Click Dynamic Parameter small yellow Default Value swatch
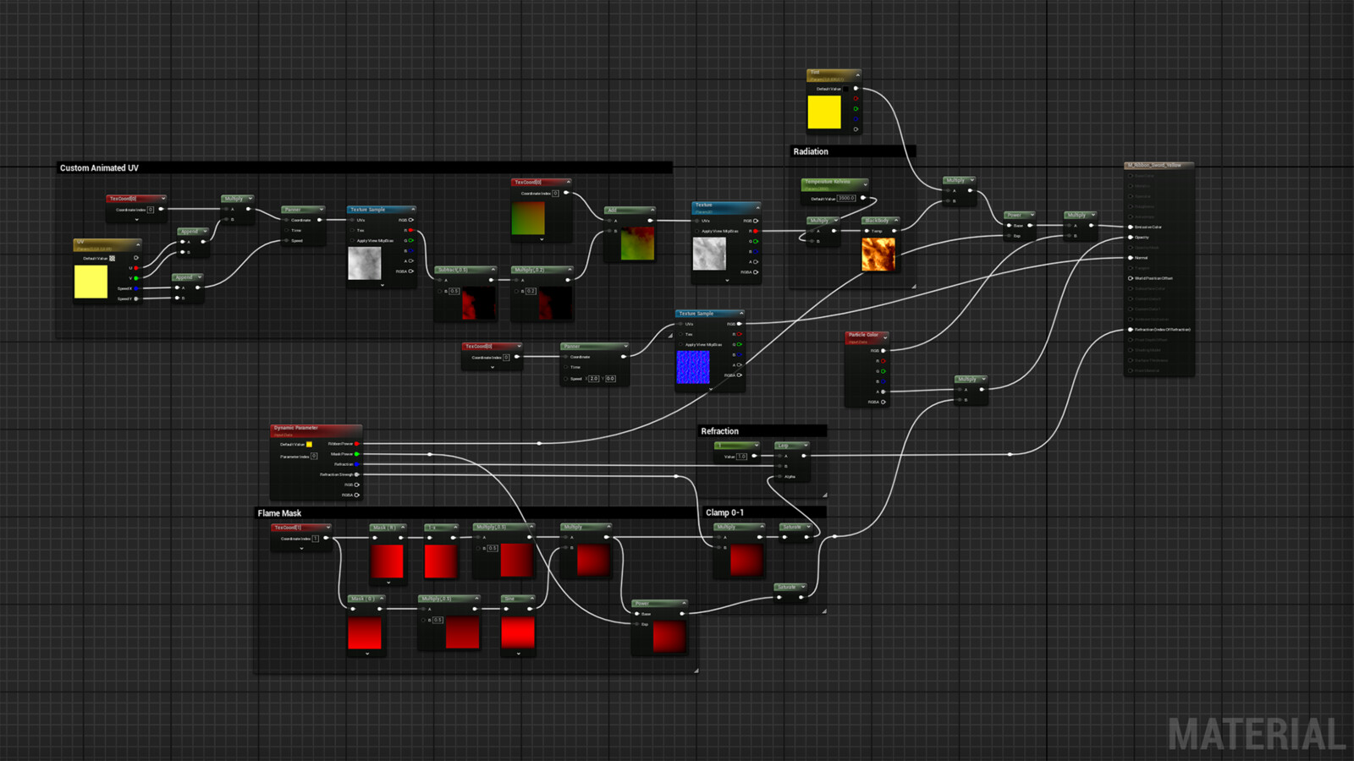The image size is (1354, 761). pyautogui.click(x=309, y=444)
